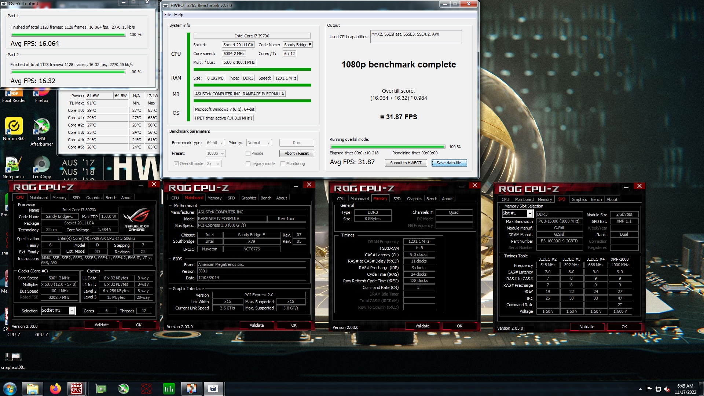
Task: Open the Help menu in HWBOT
Action: 179,15
